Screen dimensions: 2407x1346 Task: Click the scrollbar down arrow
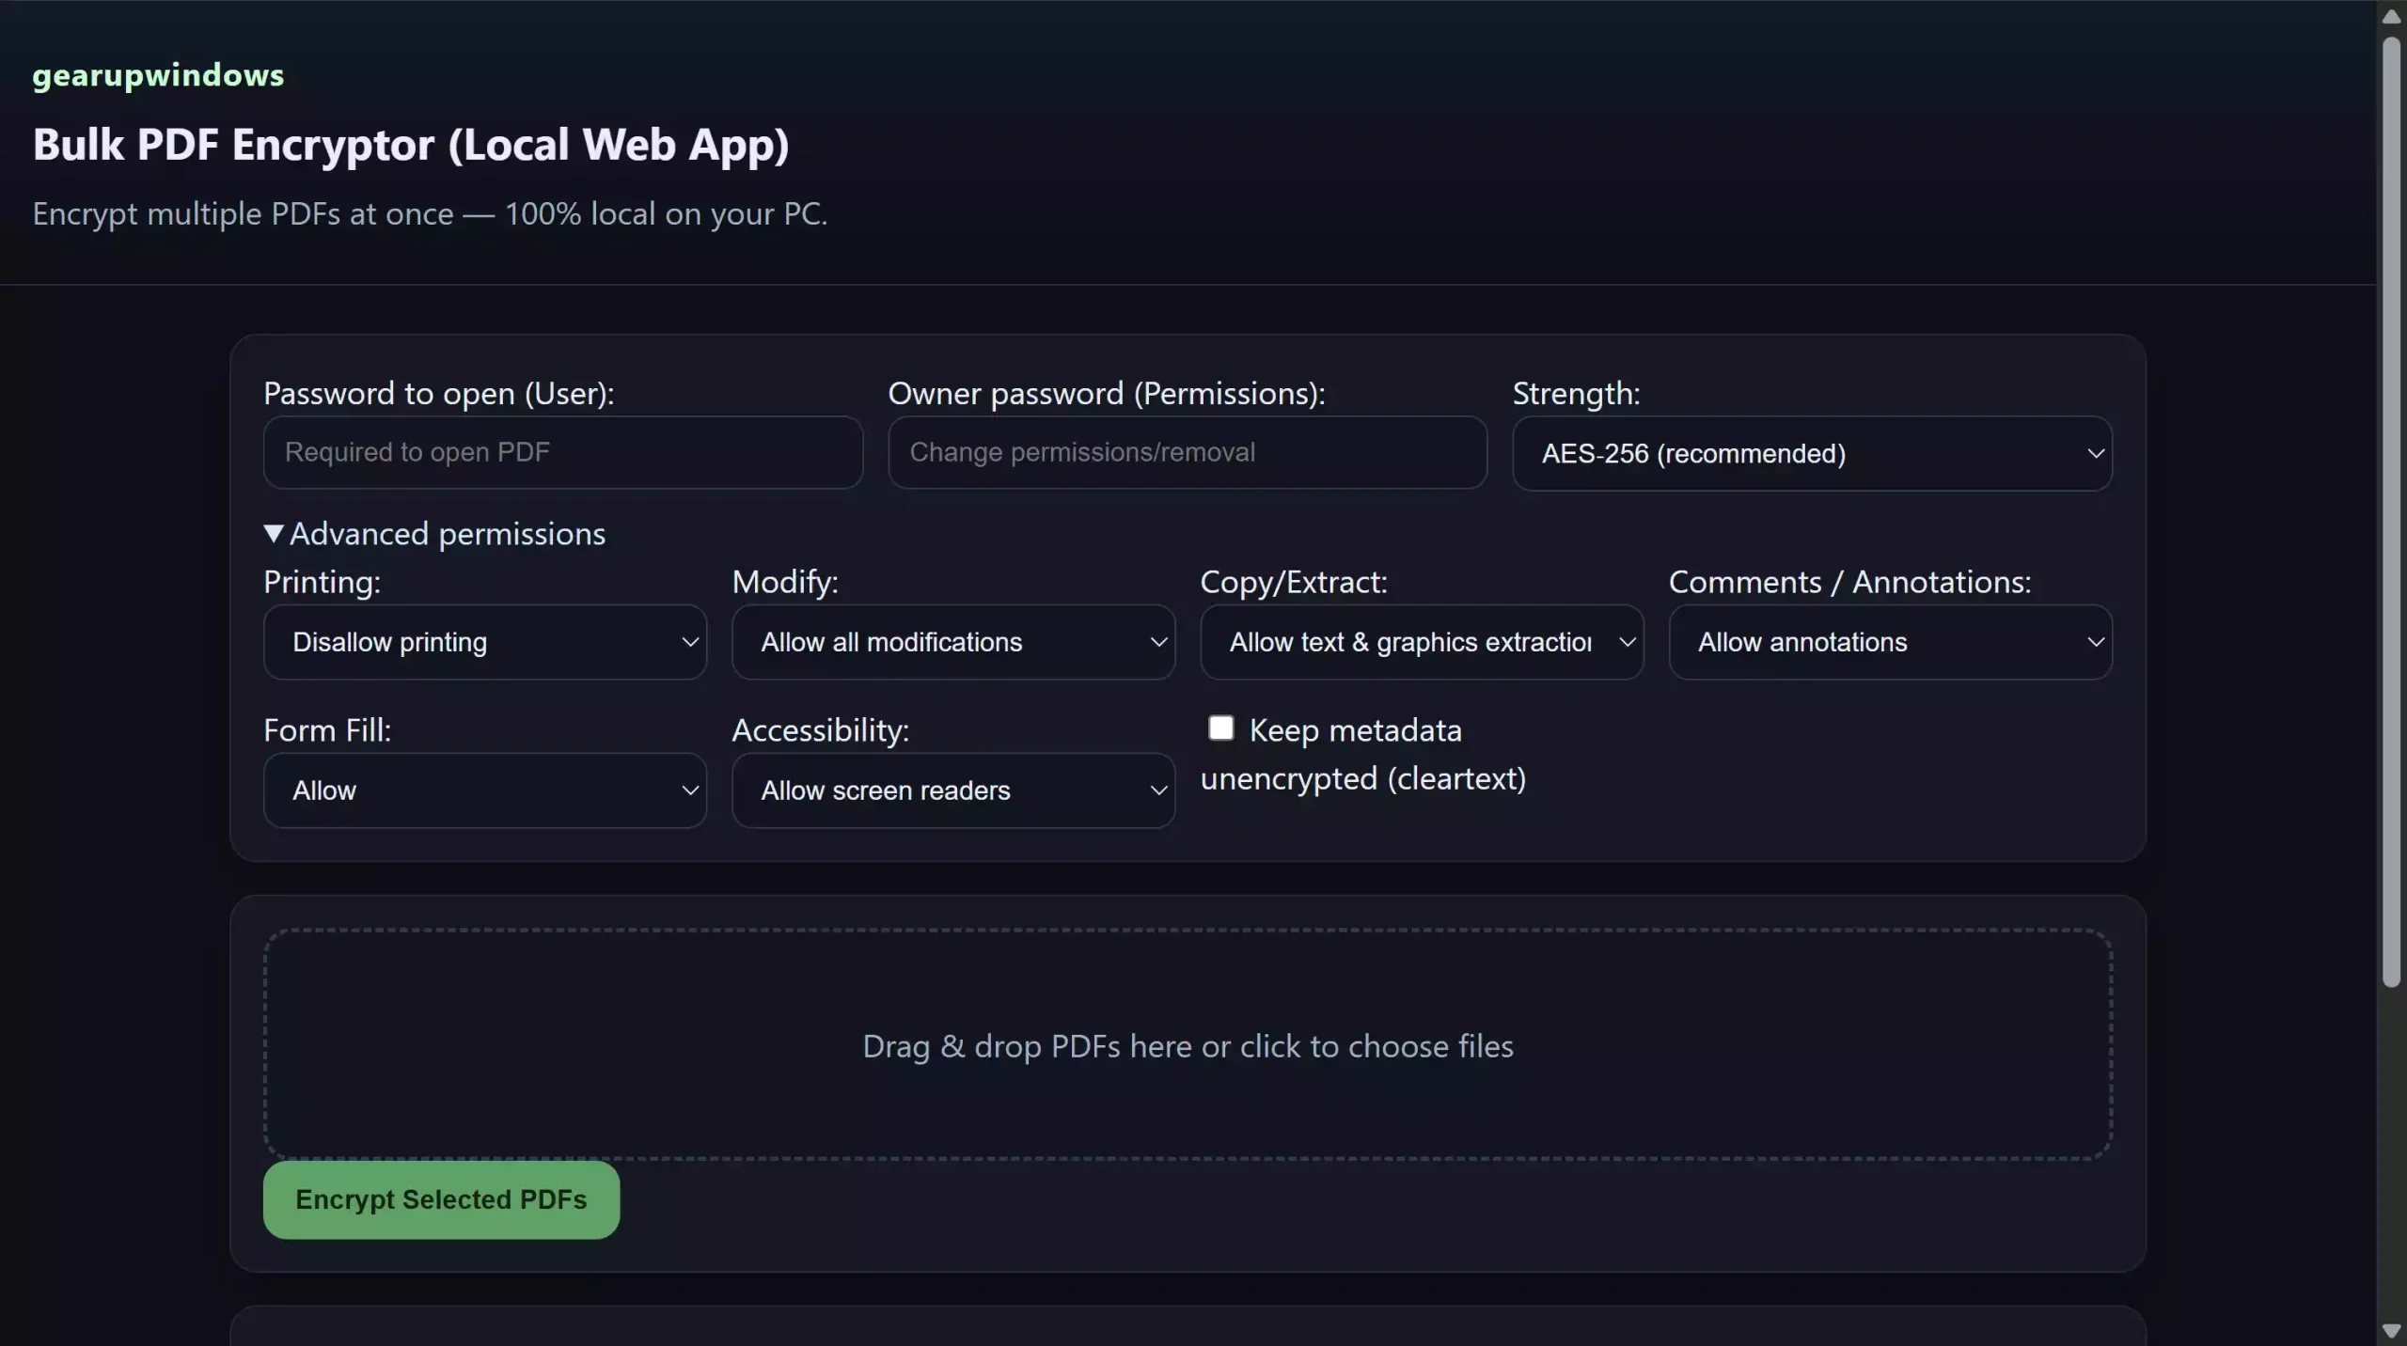[x=2391, y=1330]
